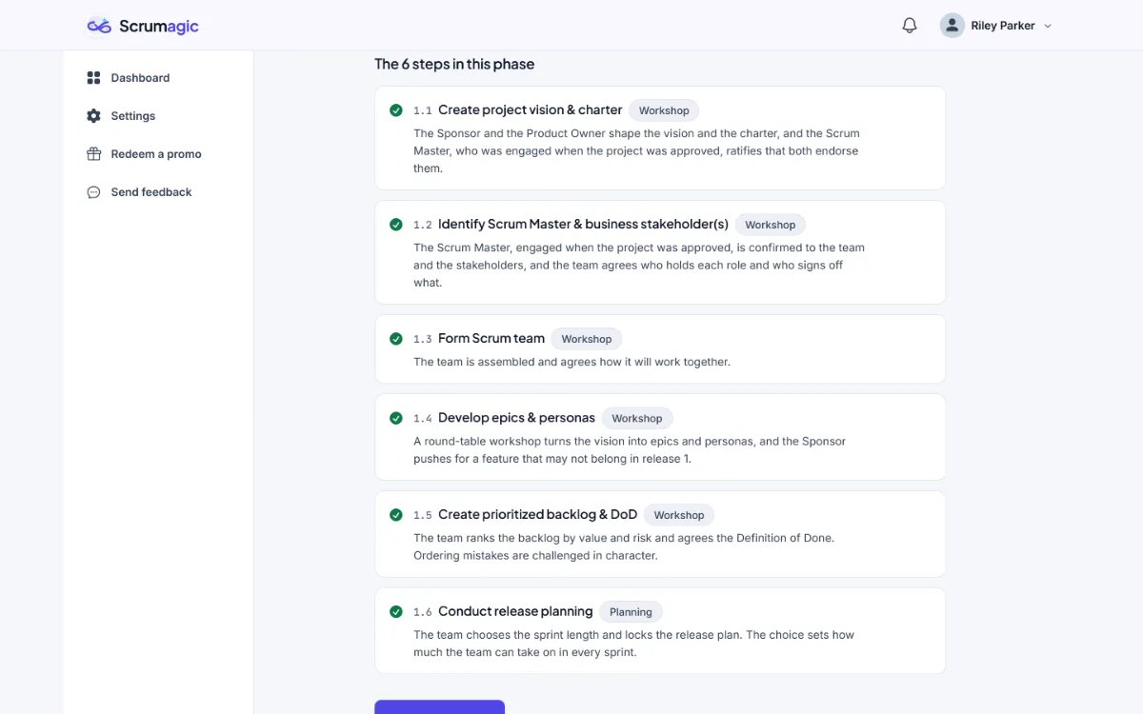Screen dimensions: 1143x714
Task: Click the step number 1.3
Action: (423, 339)
